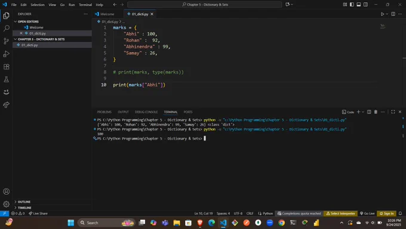
Task: Open the View menu
Action: (x=53, y=5)
